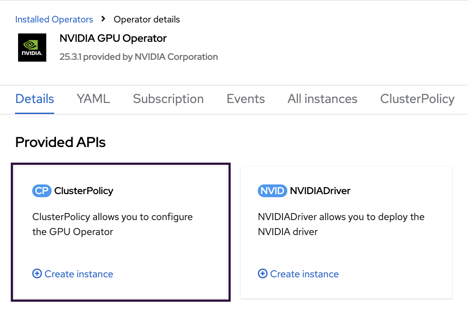The width and height of the screenshot is (468, 309).
Task: Switch to the Details tab
Action: point(35,99)
